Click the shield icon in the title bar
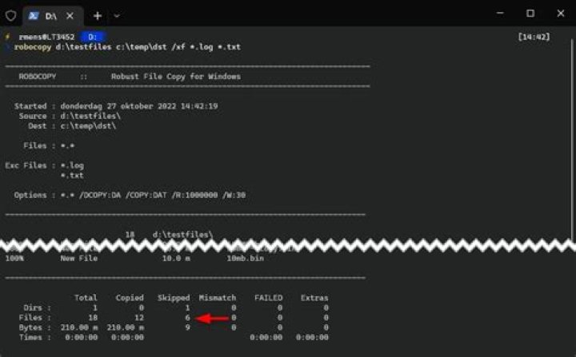This screenshot has width=576, height=357. (x=11, y=16)
